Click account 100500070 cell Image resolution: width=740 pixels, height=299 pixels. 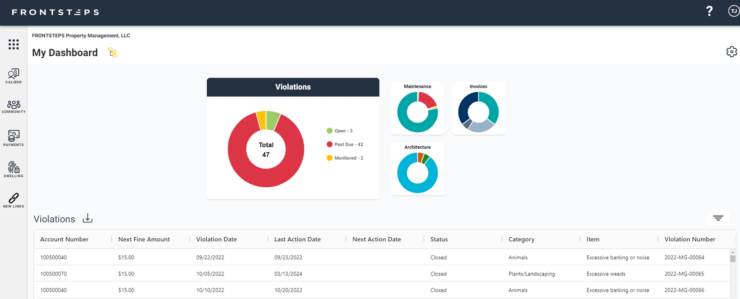54,274
